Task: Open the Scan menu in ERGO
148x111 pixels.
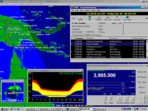Action: click(x=93, y=10)
